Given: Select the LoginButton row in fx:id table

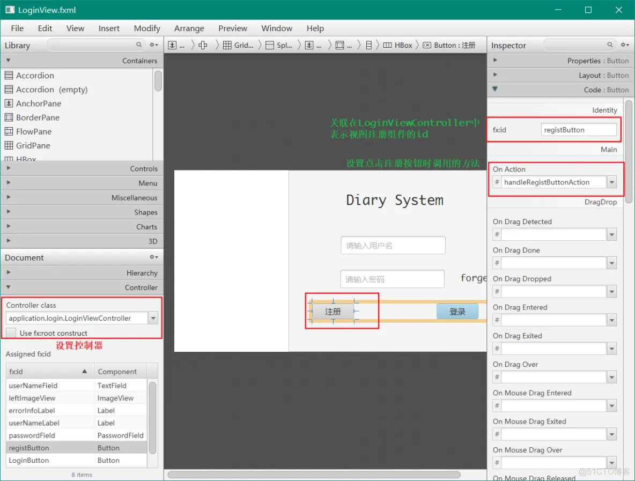Looking at the screenshot, I should 77,460.
